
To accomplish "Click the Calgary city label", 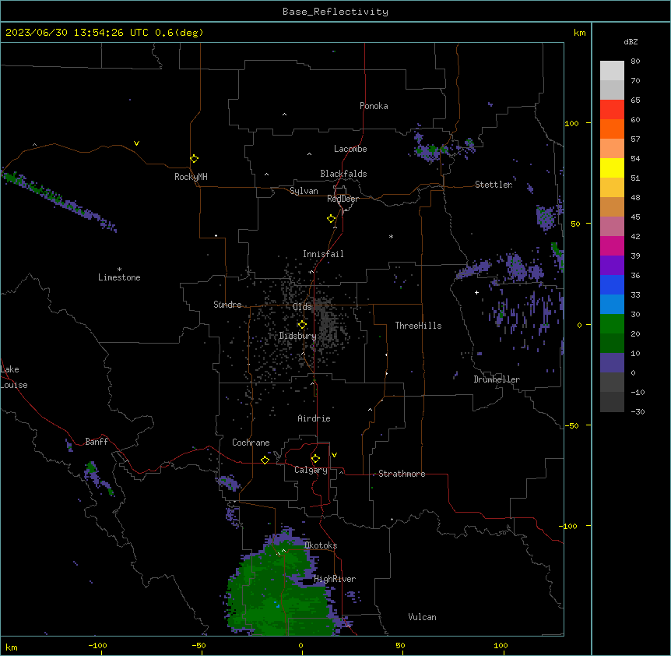I will [311, 470].
